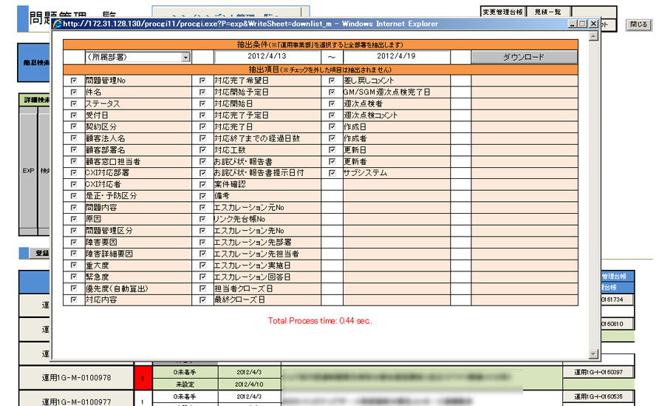665x406 pixels.
Task: Uncheck the 顧客法人名 checkbox
Action: tap(74, 138)
